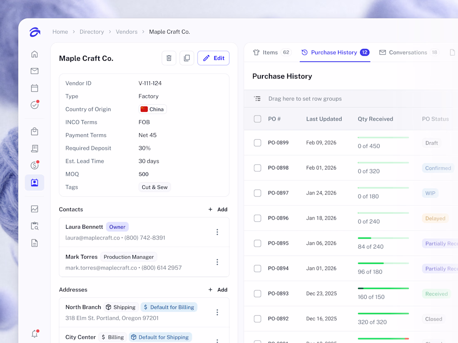This screenshot has width=458, height=343.
Task: Duplicate vendor with copy icon
Action: tap(187, 58)
